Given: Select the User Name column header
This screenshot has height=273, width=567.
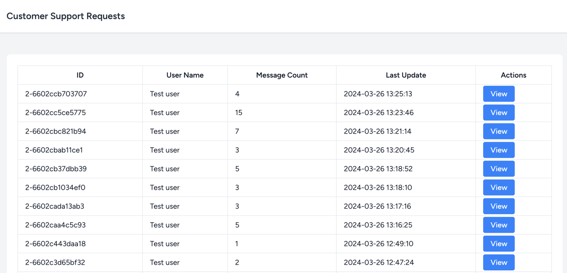Looking at the screenshot, I should [185, 75].
